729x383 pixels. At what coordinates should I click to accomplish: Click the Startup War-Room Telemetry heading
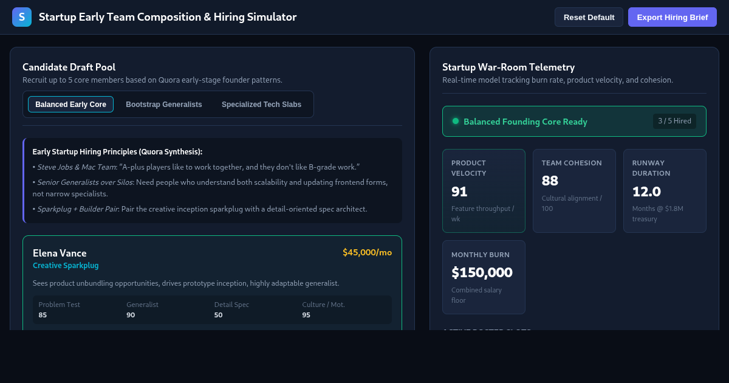click(508, 67)
